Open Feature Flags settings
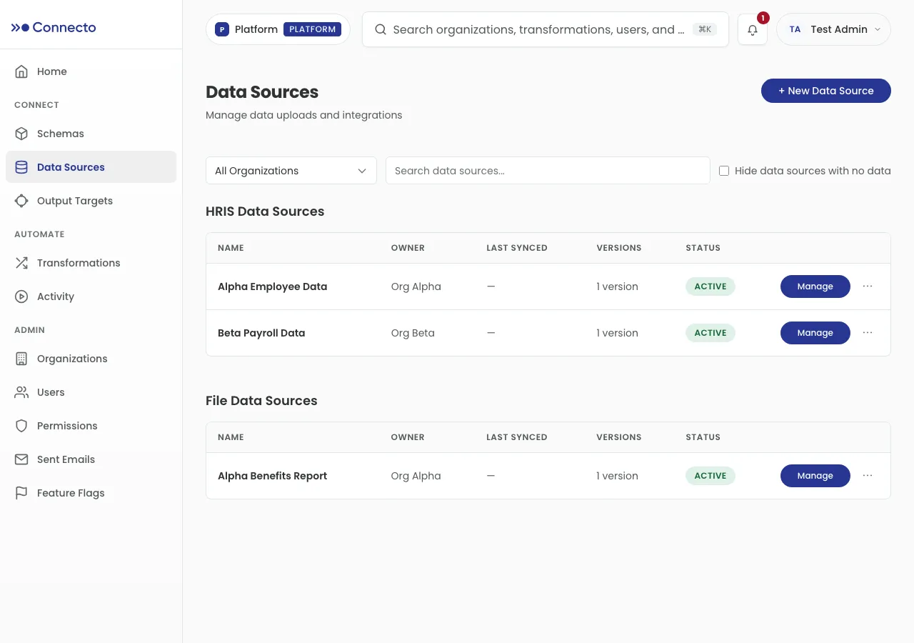Screen dimensions: 914x643 coord(91,493)
